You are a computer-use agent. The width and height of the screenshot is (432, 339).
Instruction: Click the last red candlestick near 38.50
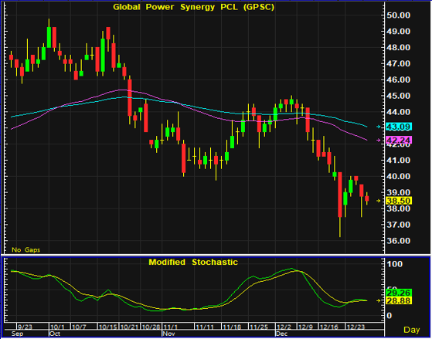pyautogui.click(x=367, y=198)
